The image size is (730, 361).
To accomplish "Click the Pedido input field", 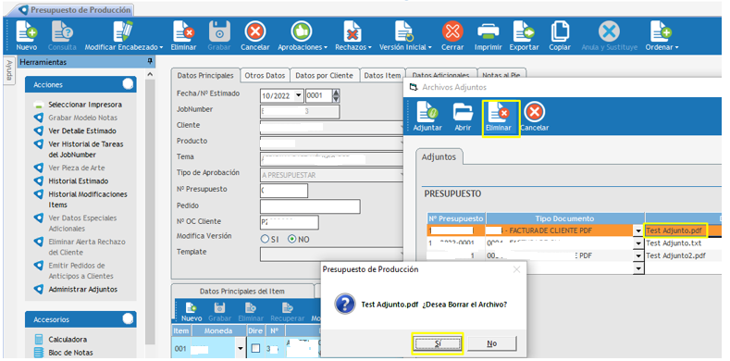I will pyautogui.click(x=310, y=206).
